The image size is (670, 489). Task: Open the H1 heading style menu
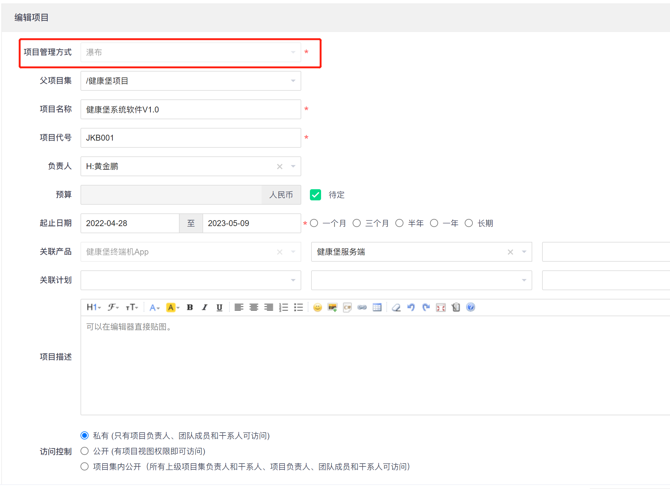pyautogui.click(x=94, y=308)
